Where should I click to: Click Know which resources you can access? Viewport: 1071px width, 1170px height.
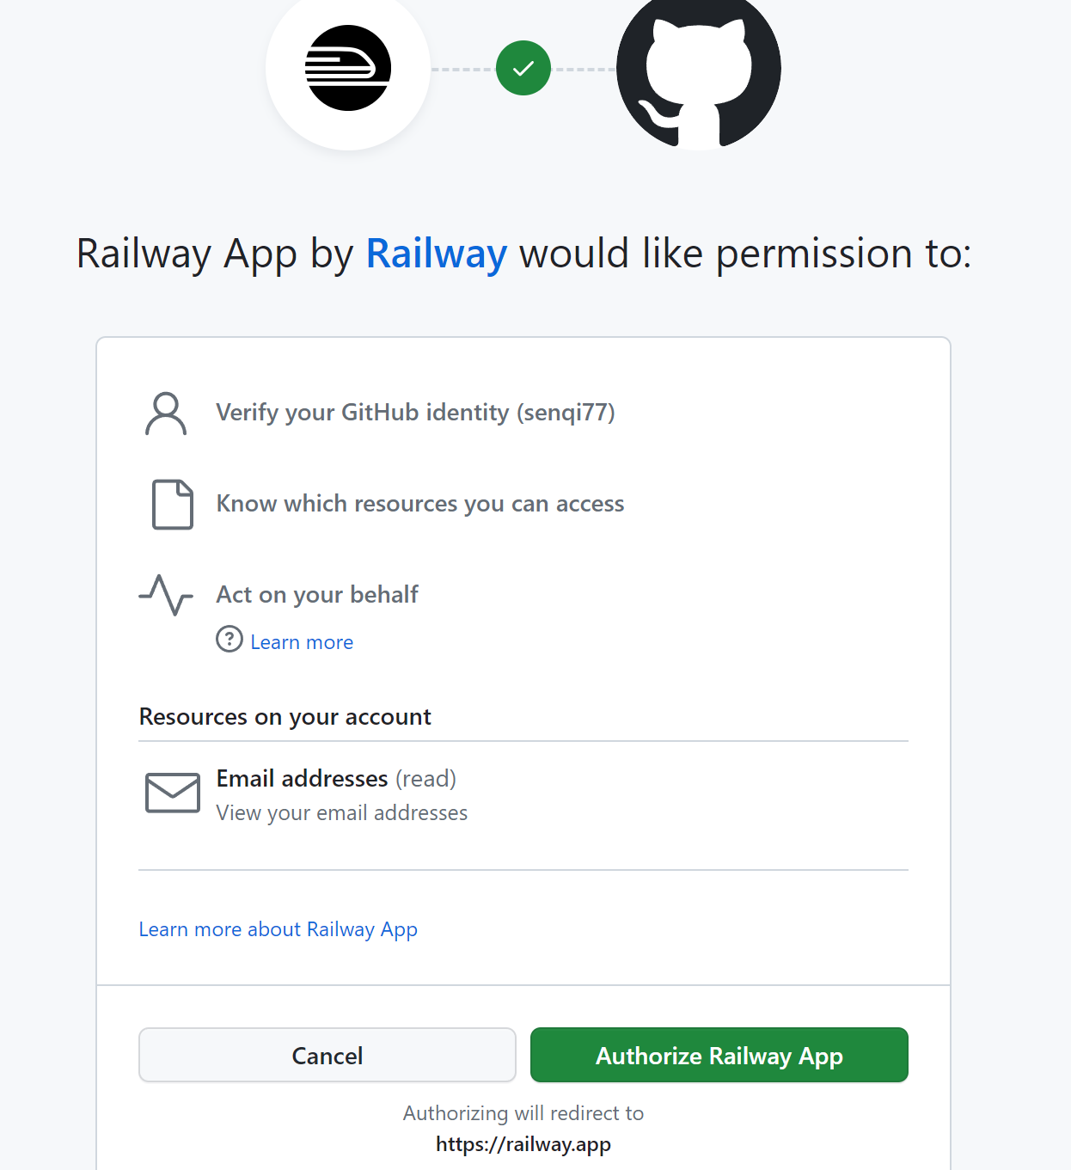click(x=420, y=504)
